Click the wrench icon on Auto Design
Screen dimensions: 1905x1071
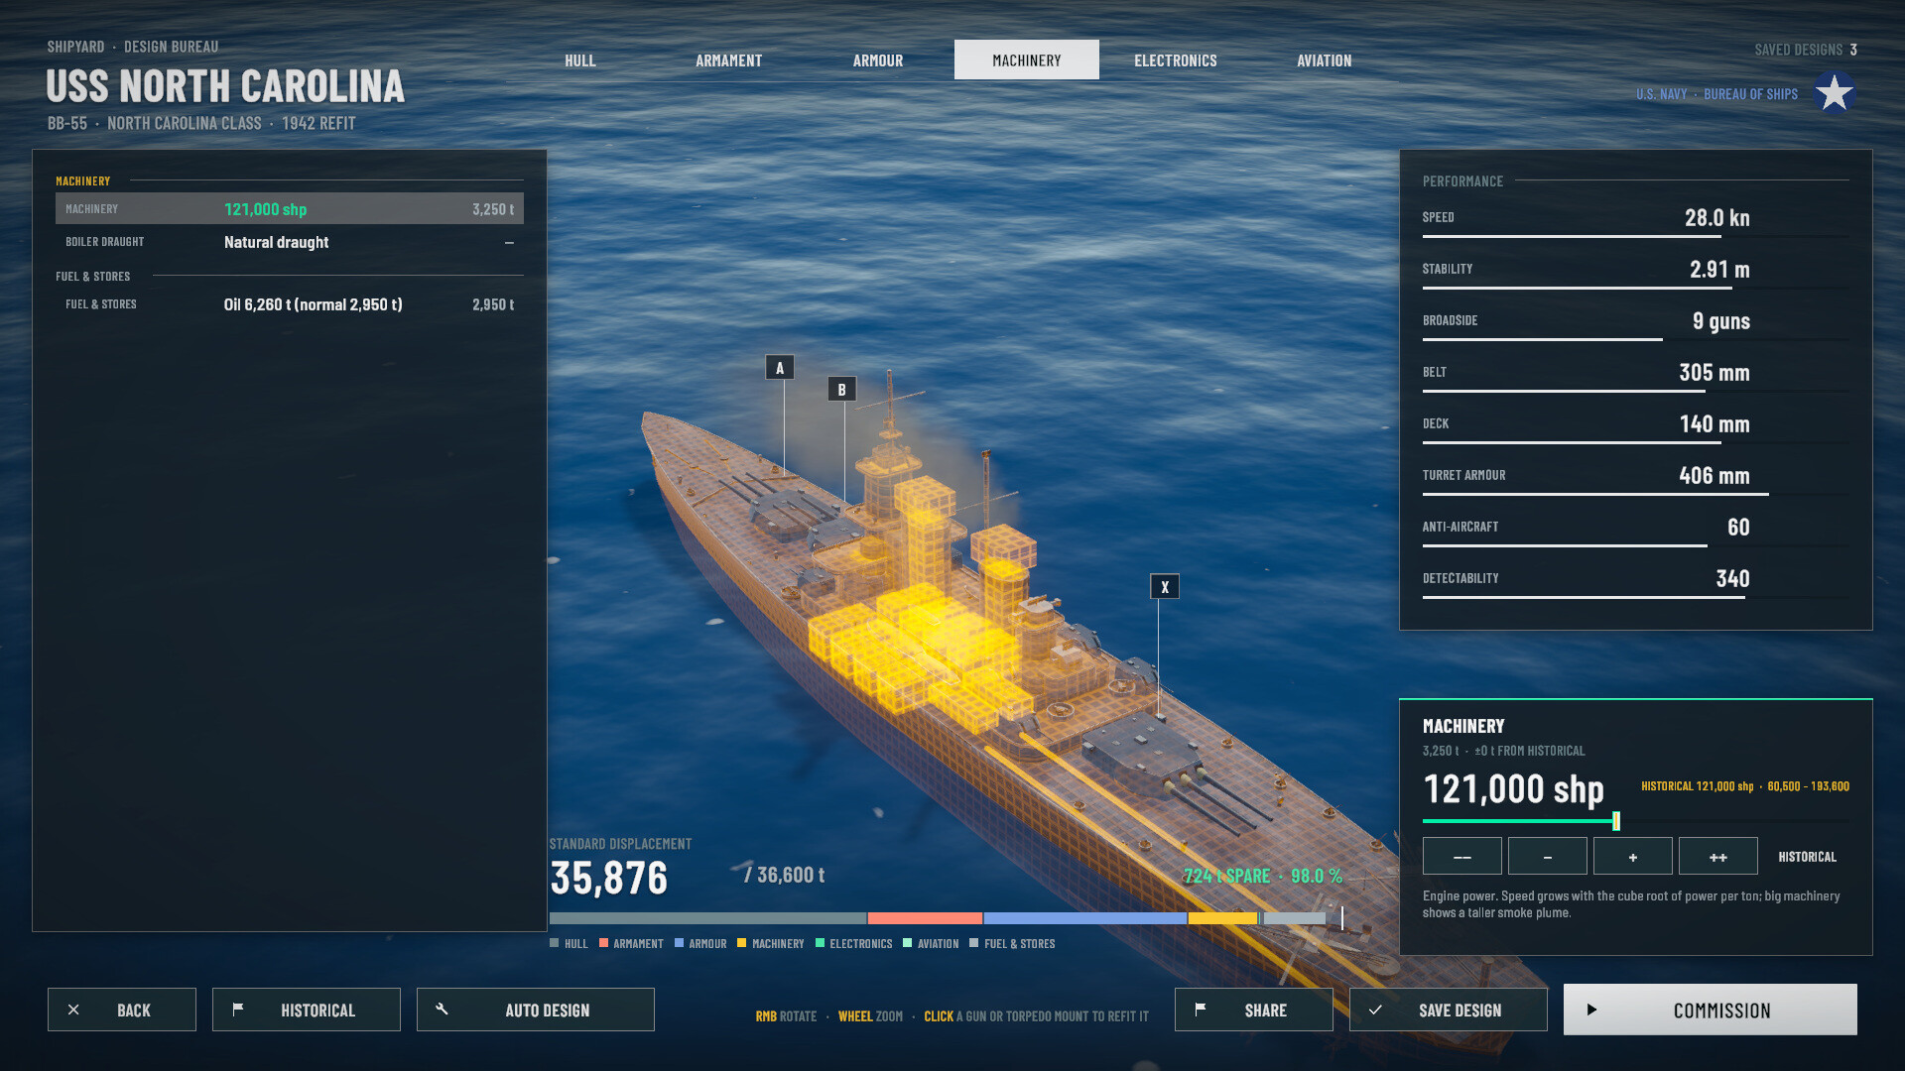click(x=443, y=1009)
